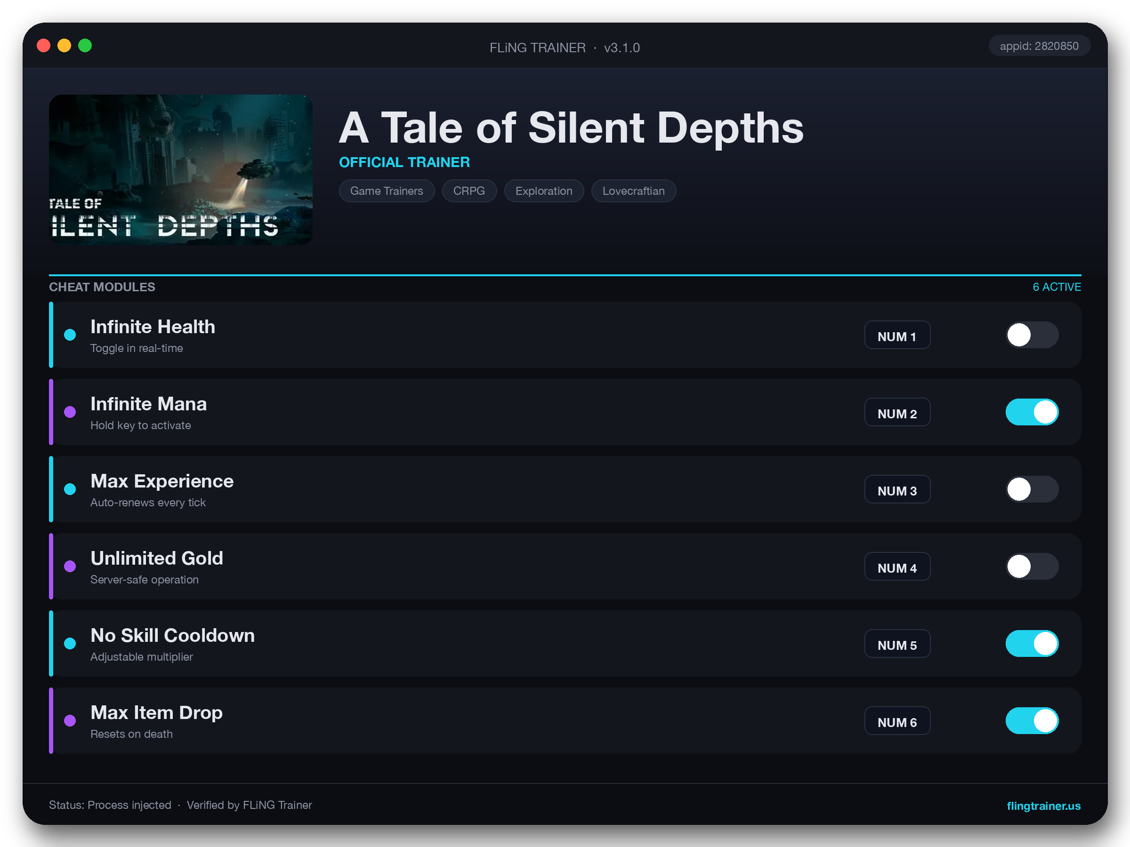Maximize the window with the green button
Screen dimensions: 1130x847
click(85, 46)
